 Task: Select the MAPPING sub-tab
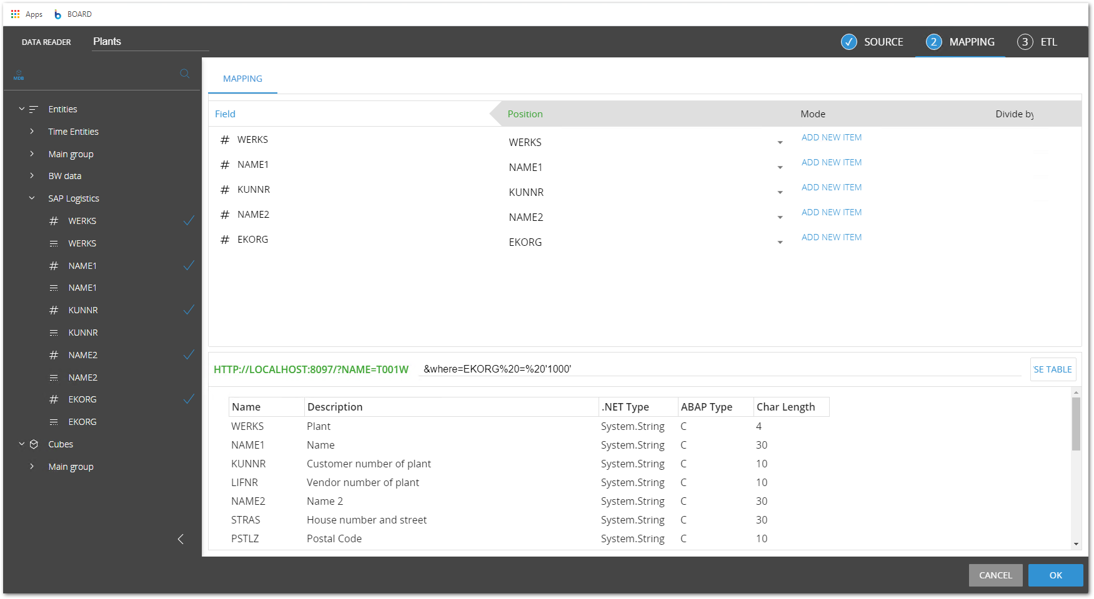[242, 79]
